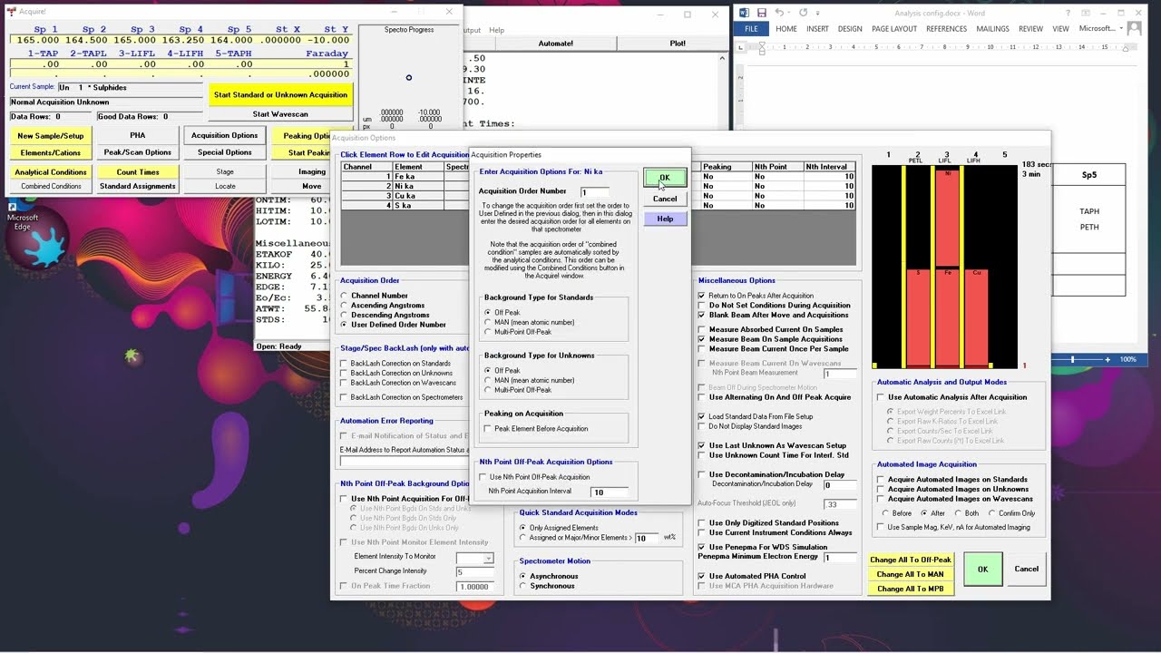Click green OK in Acquisition Options
This screenshot has width=1161, height=653.
point(982,570)
